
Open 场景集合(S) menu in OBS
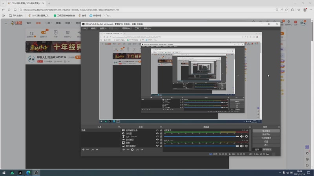(x=127, y=29)
